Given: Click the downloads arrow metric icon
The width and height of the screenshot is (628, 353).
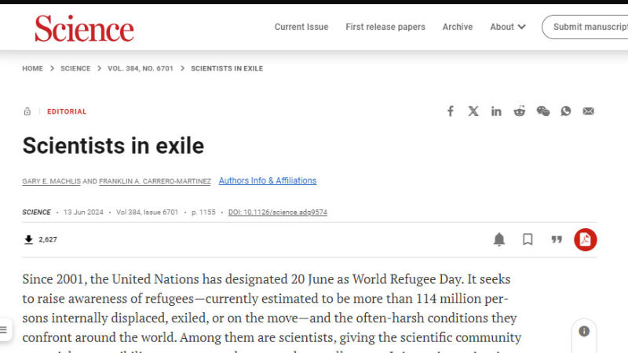Looking at the screenshot, I should (28, 240).
